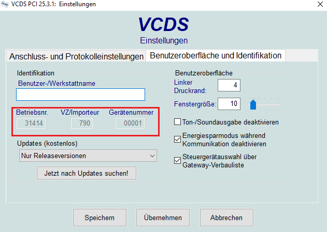This screenshot has height=232, width=327.
Task: Close the Einstellungen window
Action: click(x=320, y=4)
